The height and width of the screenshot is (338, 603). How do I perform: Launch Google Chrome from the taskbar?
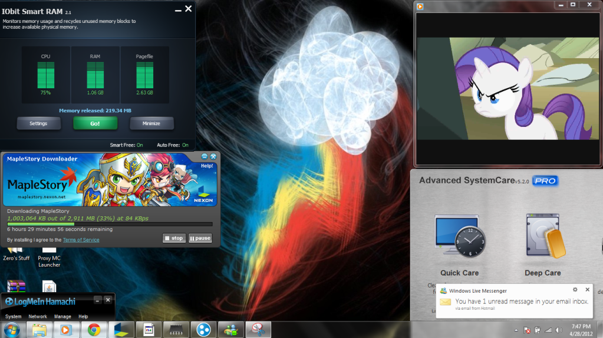tap(94, 330)
